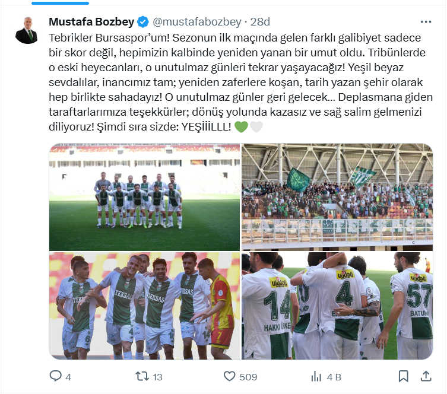
Task: Open the view analytics bar chart icon
Action: point(316,376)
